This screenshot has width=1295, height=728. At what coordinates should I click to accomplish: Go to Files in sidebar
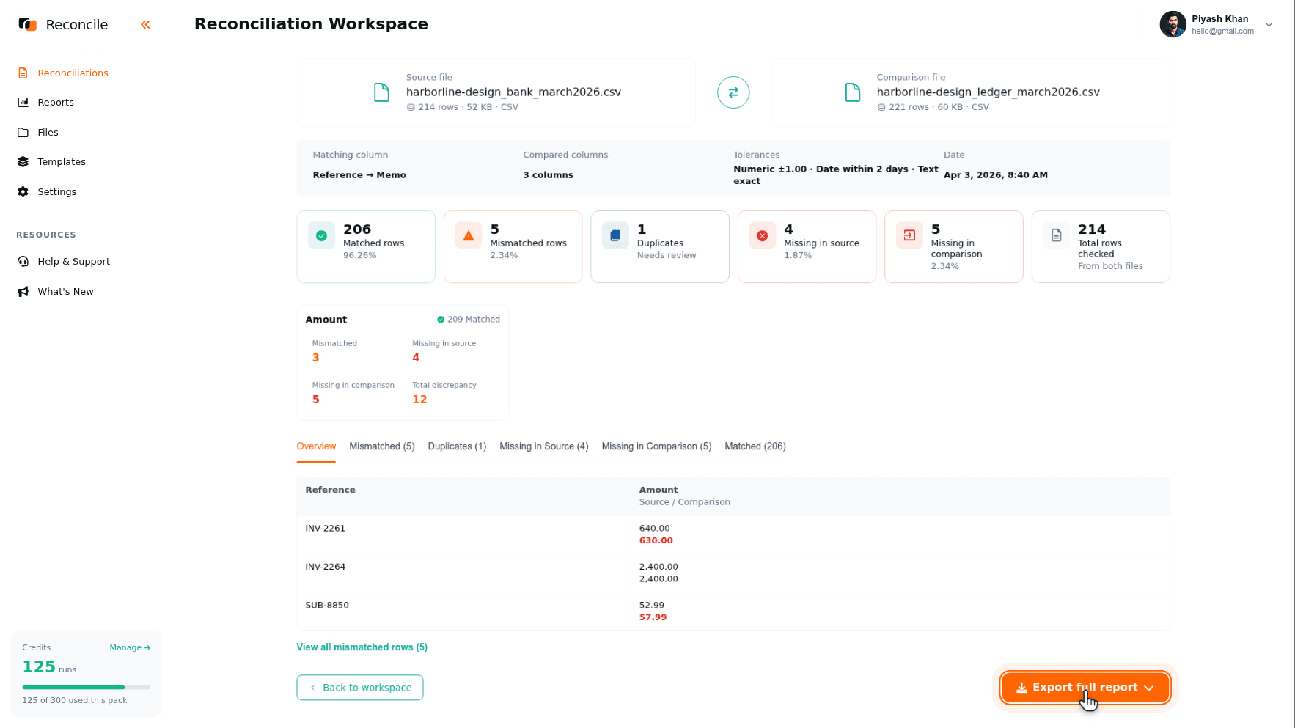[x=48, y=132]
